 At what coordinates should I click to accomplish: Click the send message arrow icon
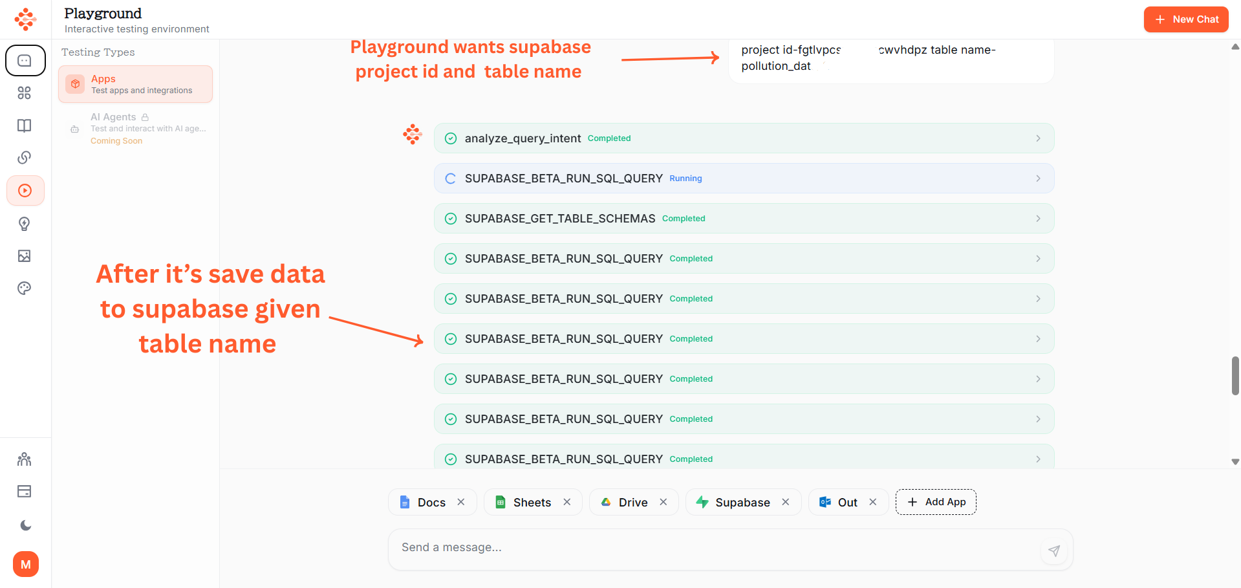[x=1054, y=551]
